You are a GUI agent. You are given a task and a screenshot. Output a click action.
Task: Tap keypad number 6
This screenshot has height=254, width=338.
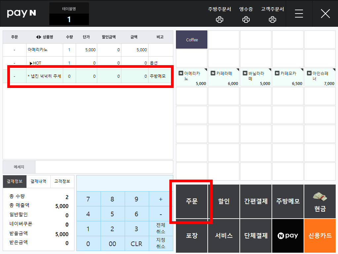point(137,214)
